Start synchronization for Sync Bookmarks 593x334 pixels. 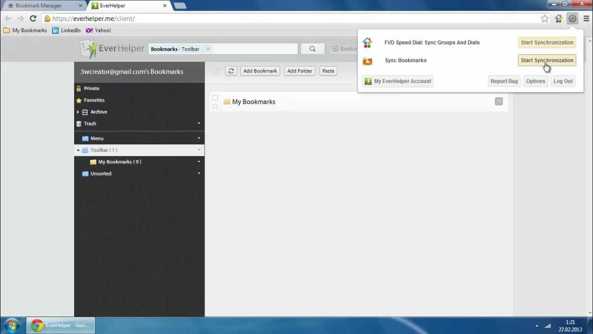tap(547, 60)
